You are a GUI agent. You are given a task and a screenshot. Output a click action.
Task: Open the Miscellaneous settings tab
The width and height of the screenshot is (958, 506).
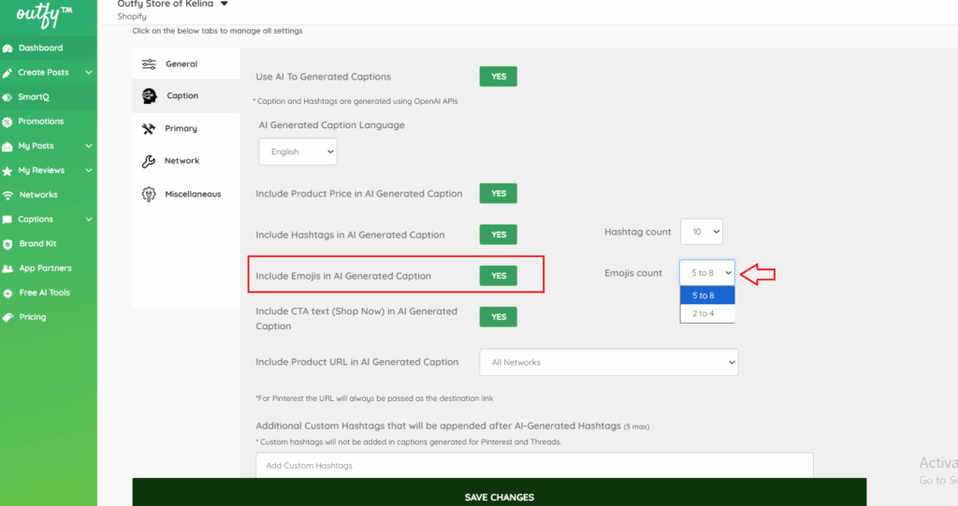pyautogui.click(x=192, y=195)
